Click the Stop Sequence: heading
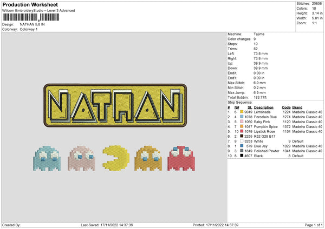325x229 pixels. (x=240, y=102)
